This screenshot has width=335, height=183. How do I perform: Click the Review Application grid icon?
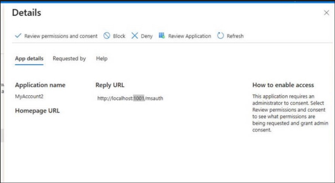pyautogui.click(x=162, y=35)
